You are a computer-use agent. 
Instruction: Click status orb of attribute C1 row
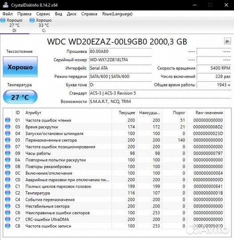[x=8, y=186]
